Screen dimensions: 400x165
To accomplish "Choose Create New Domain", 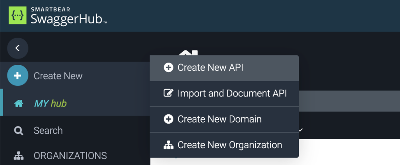I will (x=224, y=119).
